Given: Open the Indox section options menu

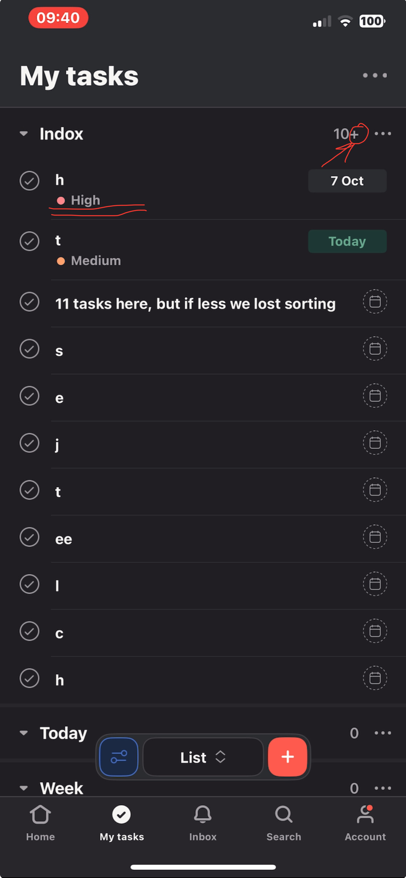Looking at the screenshot, I should click(382, 133).
